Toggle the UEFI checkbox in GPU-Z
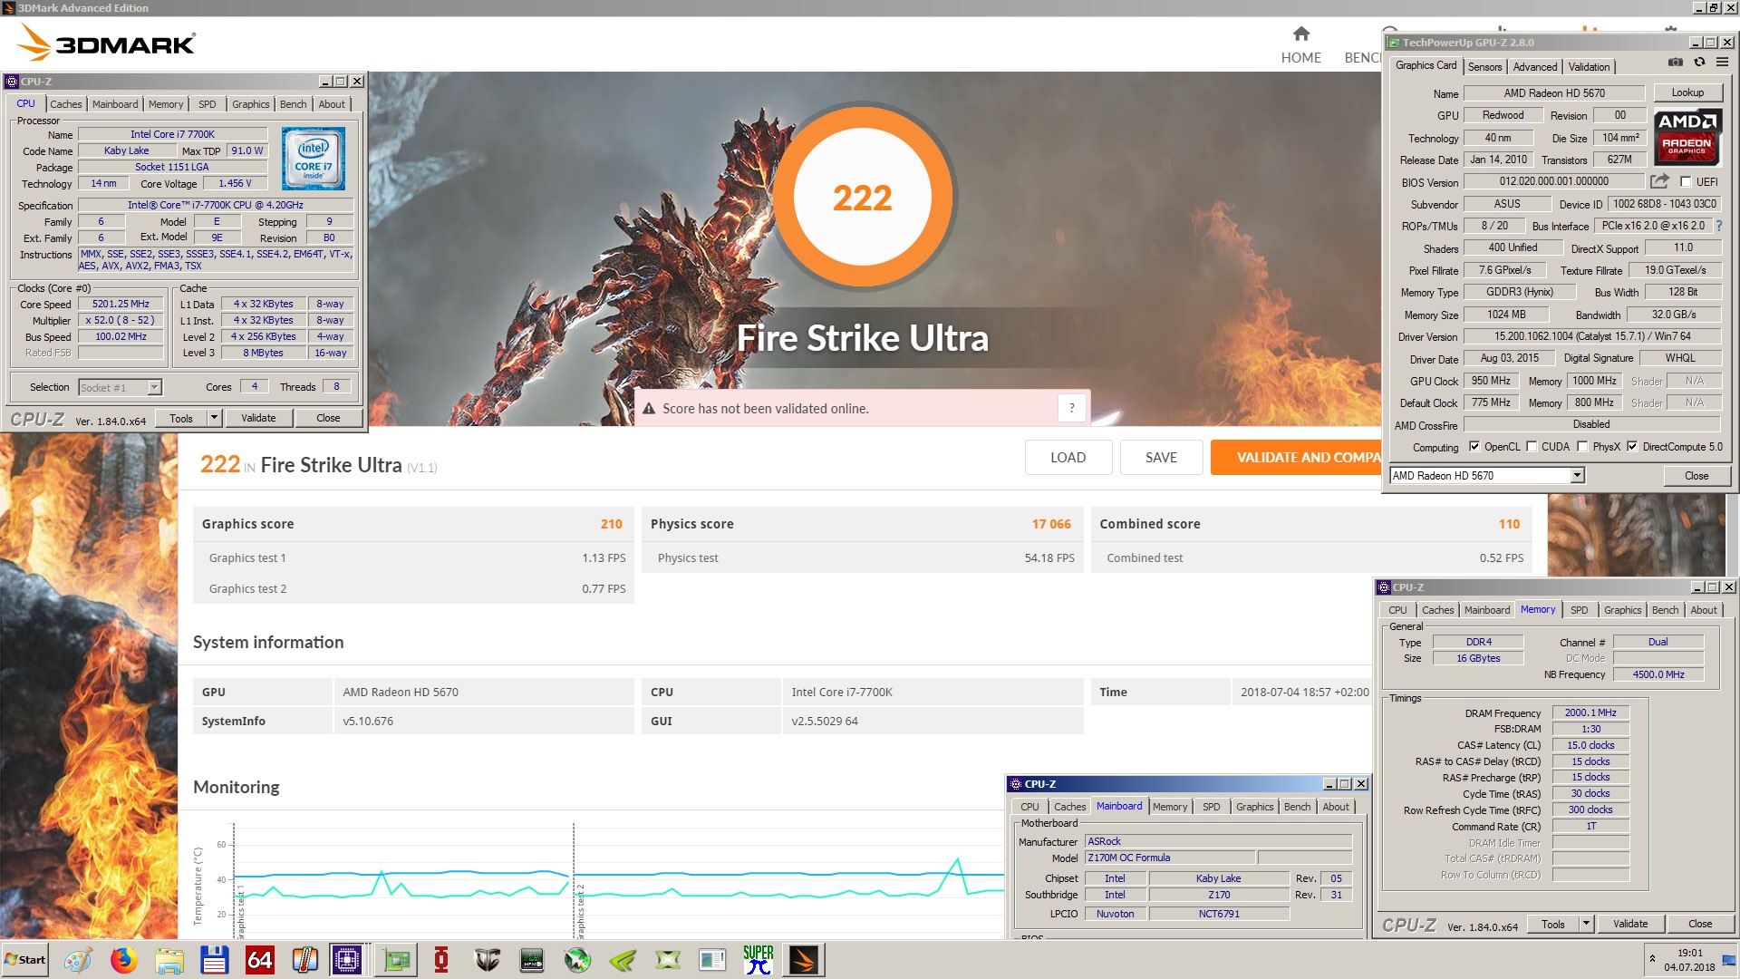Screen dimensions: 1740x979 tap(1686, 181)
